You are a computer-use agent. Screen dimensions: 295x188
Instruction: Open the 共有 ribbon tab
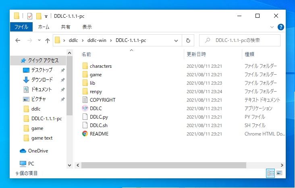click(65, 27)
